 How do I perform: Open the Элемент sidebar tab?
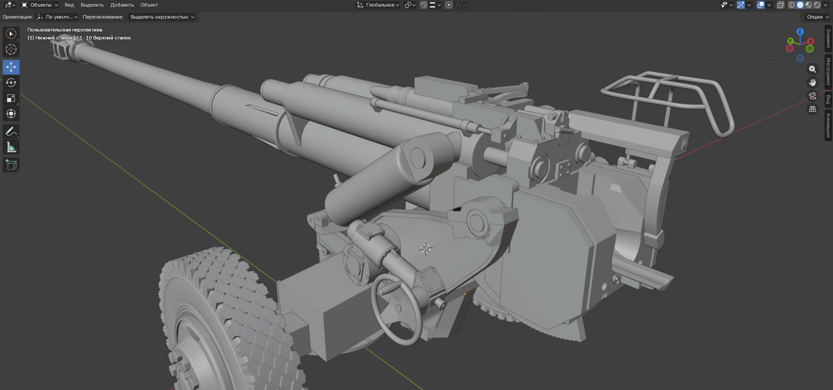pos(828,39)
